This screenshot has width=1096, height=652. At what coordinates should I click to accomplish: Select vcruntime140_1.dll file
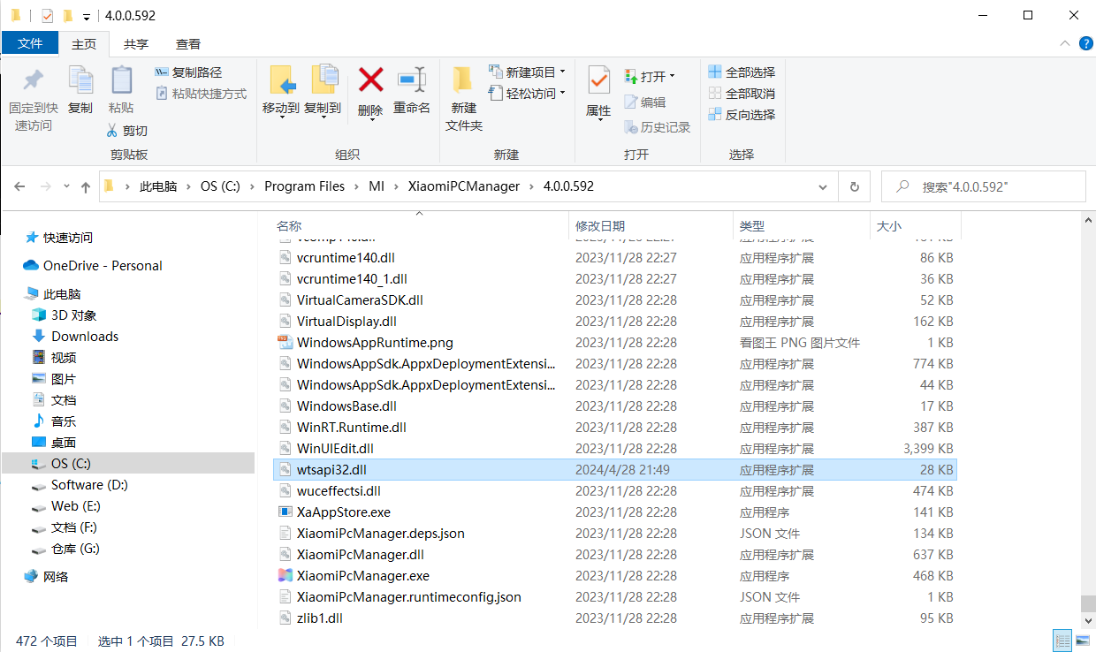352,279
